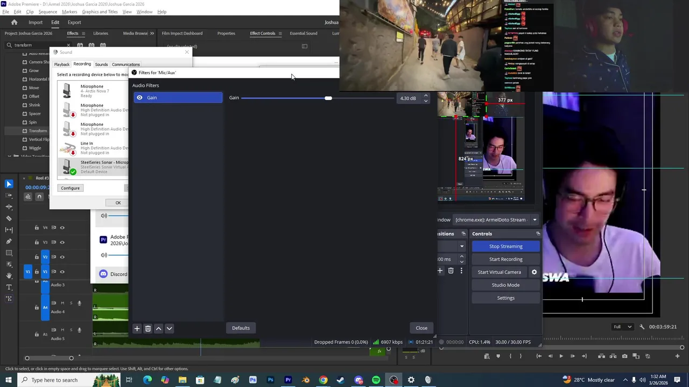Screen dimensions: 689x387
Task: Select the Selection tool in Premiere toolbar
Action: pos(9,184)
